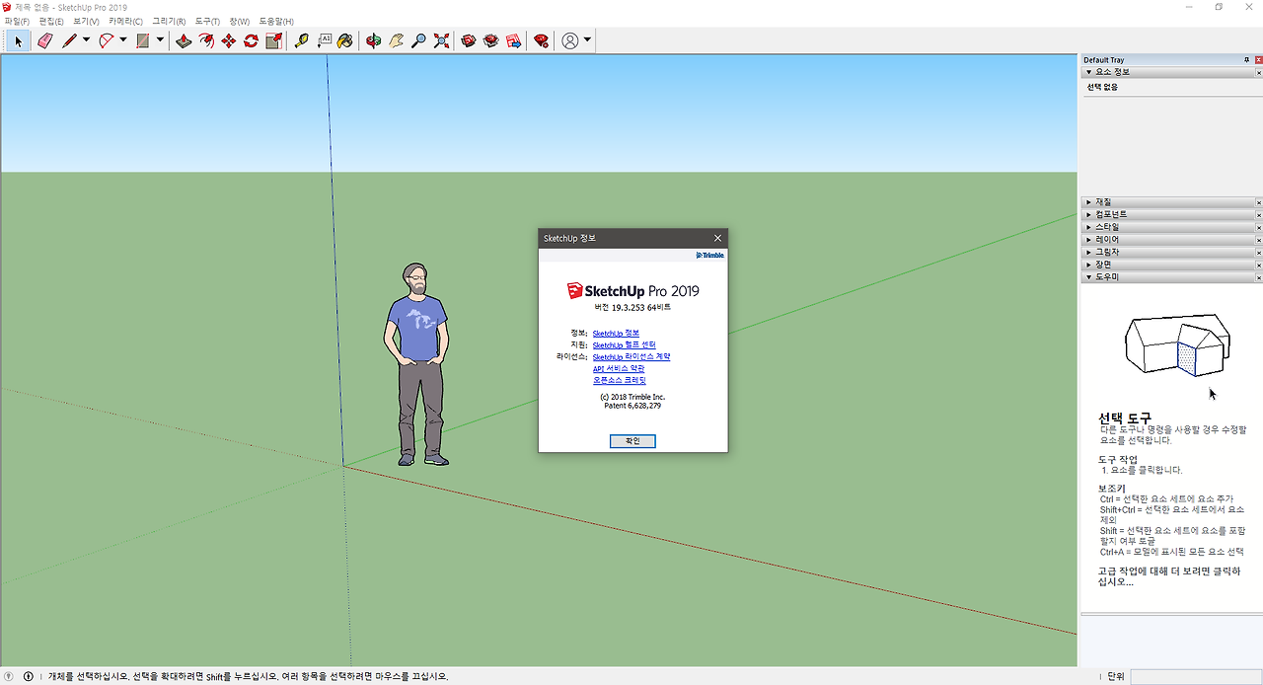
Task: Activate the Orbit camera tool
Action: pos(373,40)
